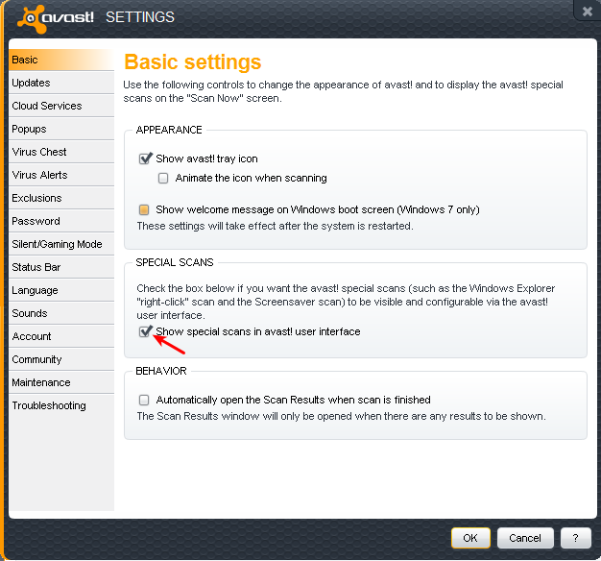Uncheck Show special scans in avast! interface

click(x=145, y=331)
